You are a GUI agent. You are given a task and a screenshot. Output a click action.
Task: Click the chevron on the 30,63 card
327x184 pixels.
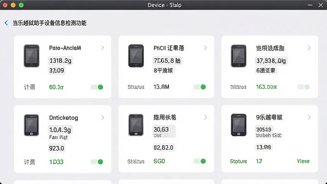[x=205, y=118]
